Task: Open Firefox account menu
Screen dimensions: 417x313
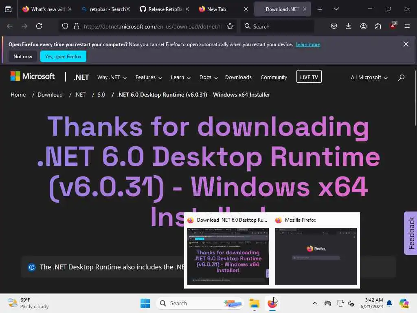Action: pos(363,26)
